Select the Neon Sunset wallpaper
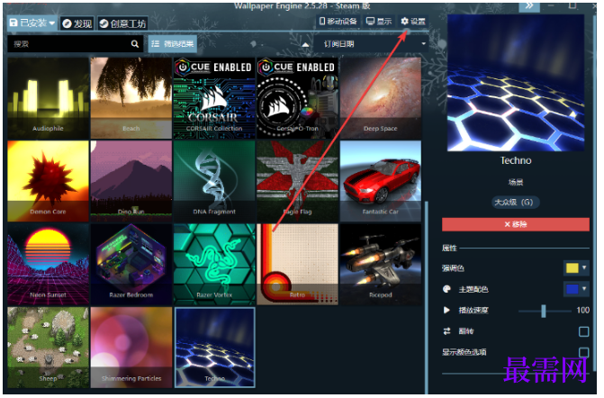 48,265
